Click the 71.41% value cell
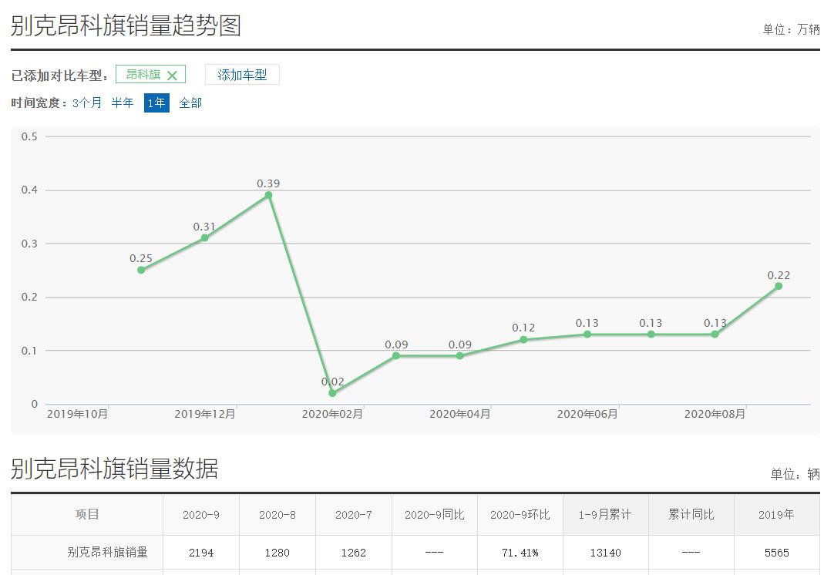Image resolution: width=824 pixels, height=575 pixels. tap(520, 553)
